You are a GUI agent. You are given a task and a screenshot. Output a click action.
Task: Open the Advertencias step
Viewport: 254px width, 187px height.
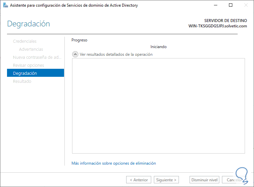(31, 49)
